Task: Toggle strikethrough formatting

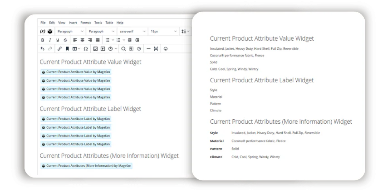Action: (x=65, y=40)
